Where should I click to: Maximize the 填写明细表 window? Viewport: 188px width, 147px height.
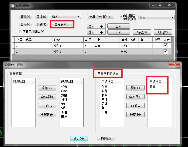[x=160, y=5]
